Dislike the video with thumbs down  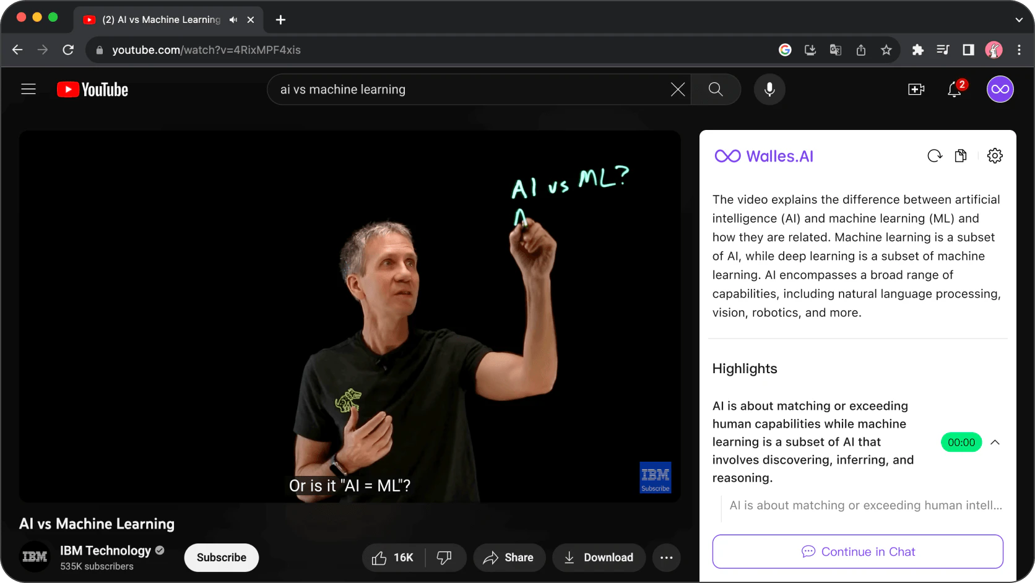pyautogui.click(x=445, y=557)
